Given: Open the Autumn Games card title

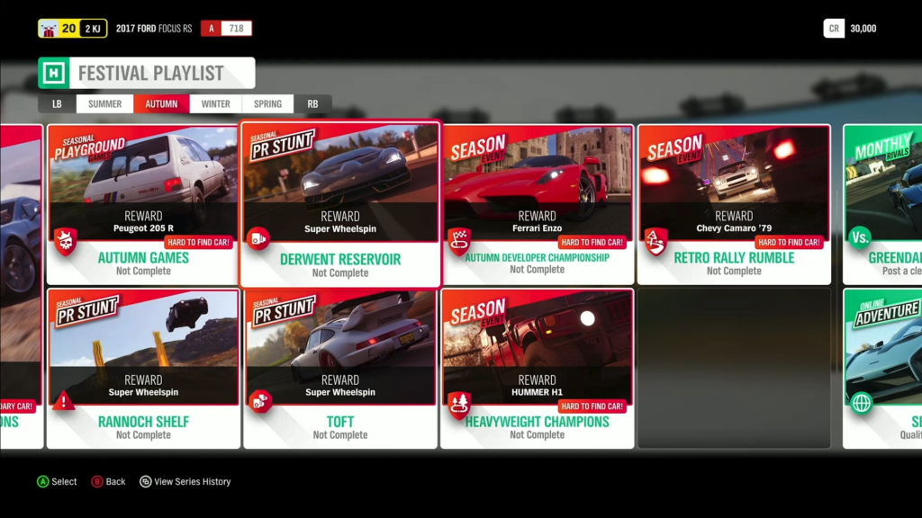Looking at the screenshot, I should click(x=143, y=258).
